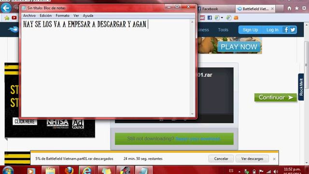This screenshot has height=174, width=309.
Task: Click the Log In button
Action: 272,30
